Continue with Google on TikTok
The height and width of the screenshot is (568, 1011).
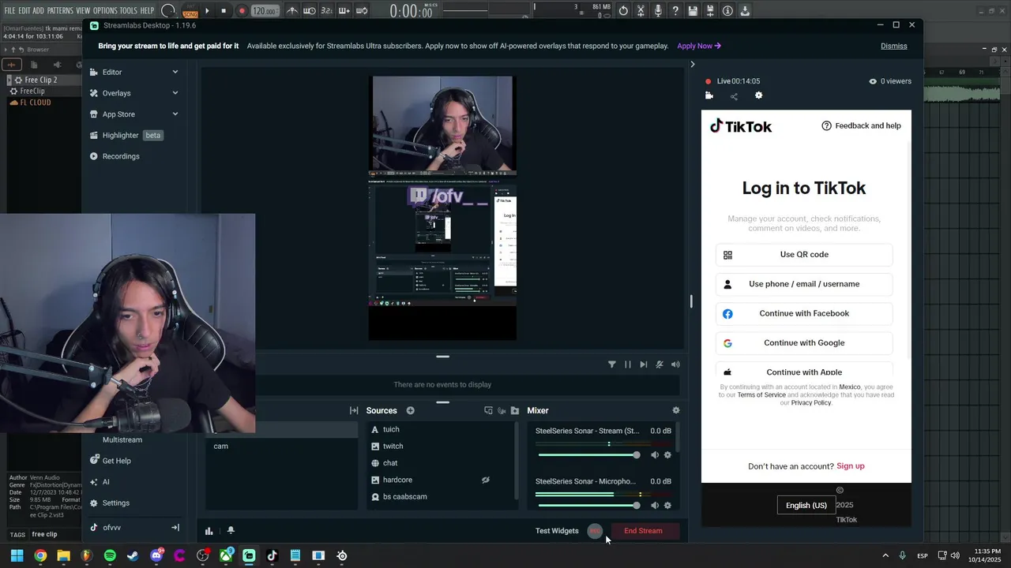tap(804, 343)
